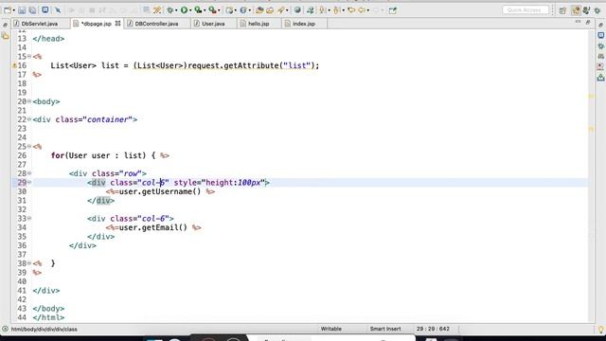Switch to the Java perspective icon
The height and width of the screenshot is (341, 606).
[586, 10]
